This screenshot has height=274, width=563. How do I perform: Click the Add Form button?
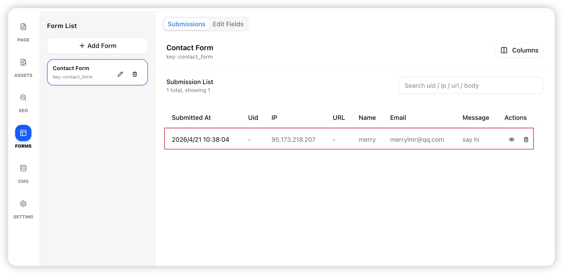(x=97, y=46)
